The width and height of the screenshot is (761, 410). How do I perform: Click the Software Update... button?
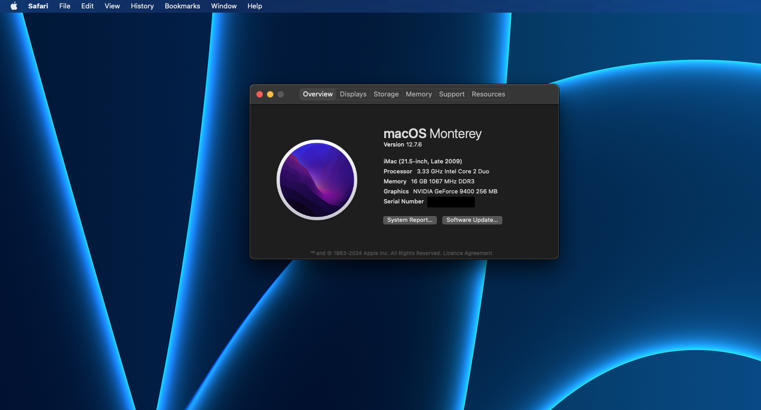tap(472, 220)
